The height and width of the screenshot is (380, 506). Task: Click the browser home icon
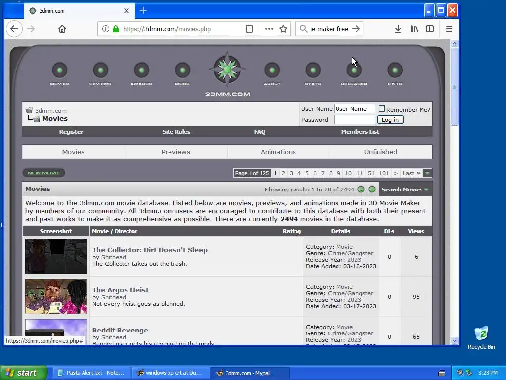[x=62, y=29]
